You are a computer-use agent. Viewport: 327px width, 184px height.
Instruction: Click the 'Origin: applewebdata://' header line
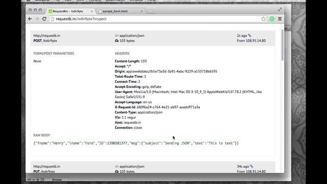point(166,72)
